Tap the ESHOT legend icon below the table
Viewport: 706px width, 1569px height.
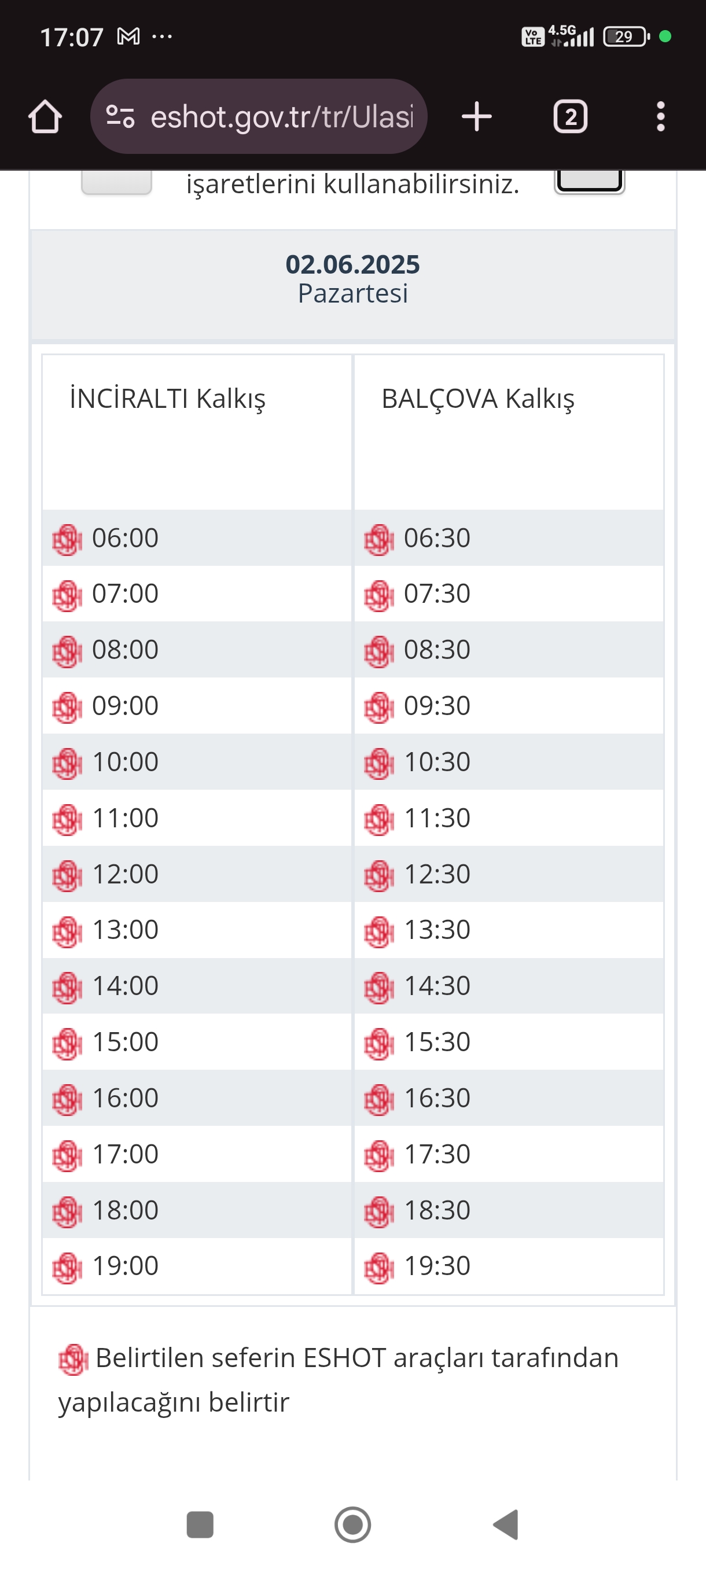tap(73, 1360)
